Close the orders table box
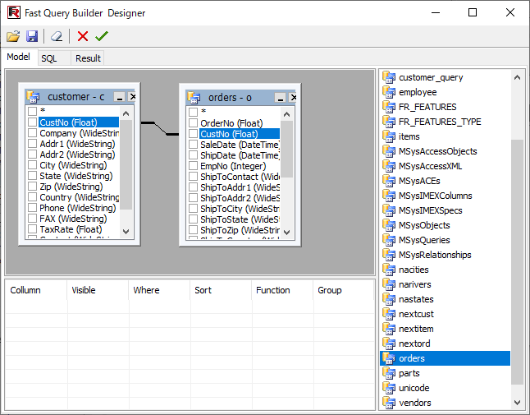Viewport: 530px width, 415px height. (294, 97)
